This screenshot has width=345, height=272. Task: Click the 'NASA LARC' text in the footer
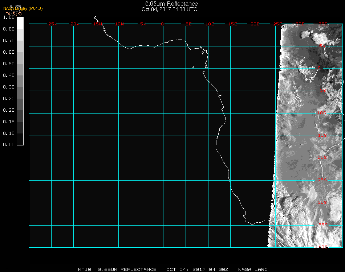[253, 269]
